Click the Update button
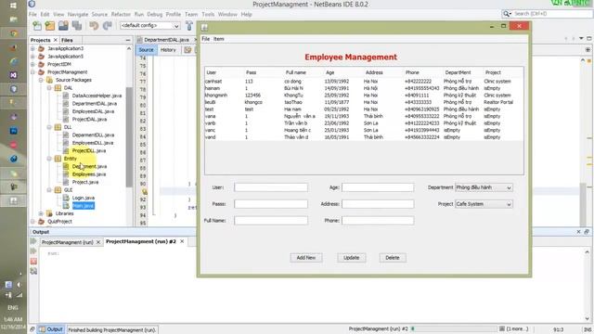 pos(351,258)
